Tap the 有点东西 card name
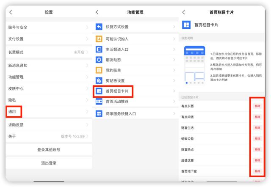Image resolution: width=271 pixels, height=187 pixels. click(x=187, y=106)
